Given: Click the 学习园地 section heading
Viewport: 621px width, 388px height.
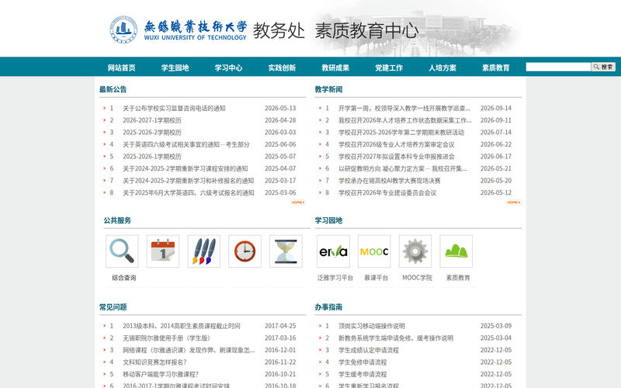Looking at the screenshot, I should pos(328,220).
